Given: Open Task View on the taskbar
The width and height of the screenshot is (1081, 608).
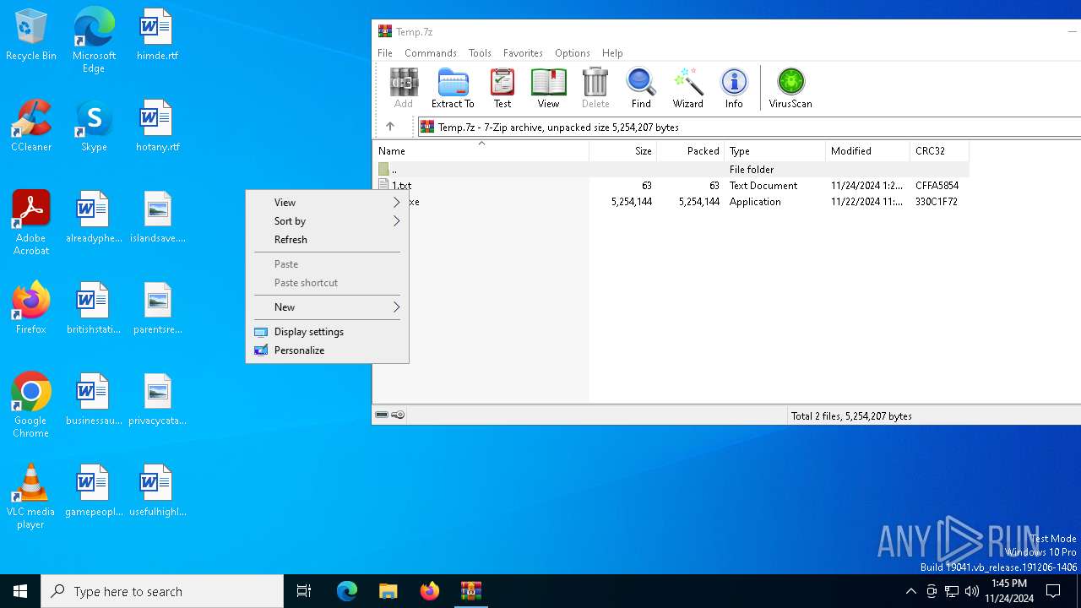Looking at the screenshot, I should coord(304,591).
